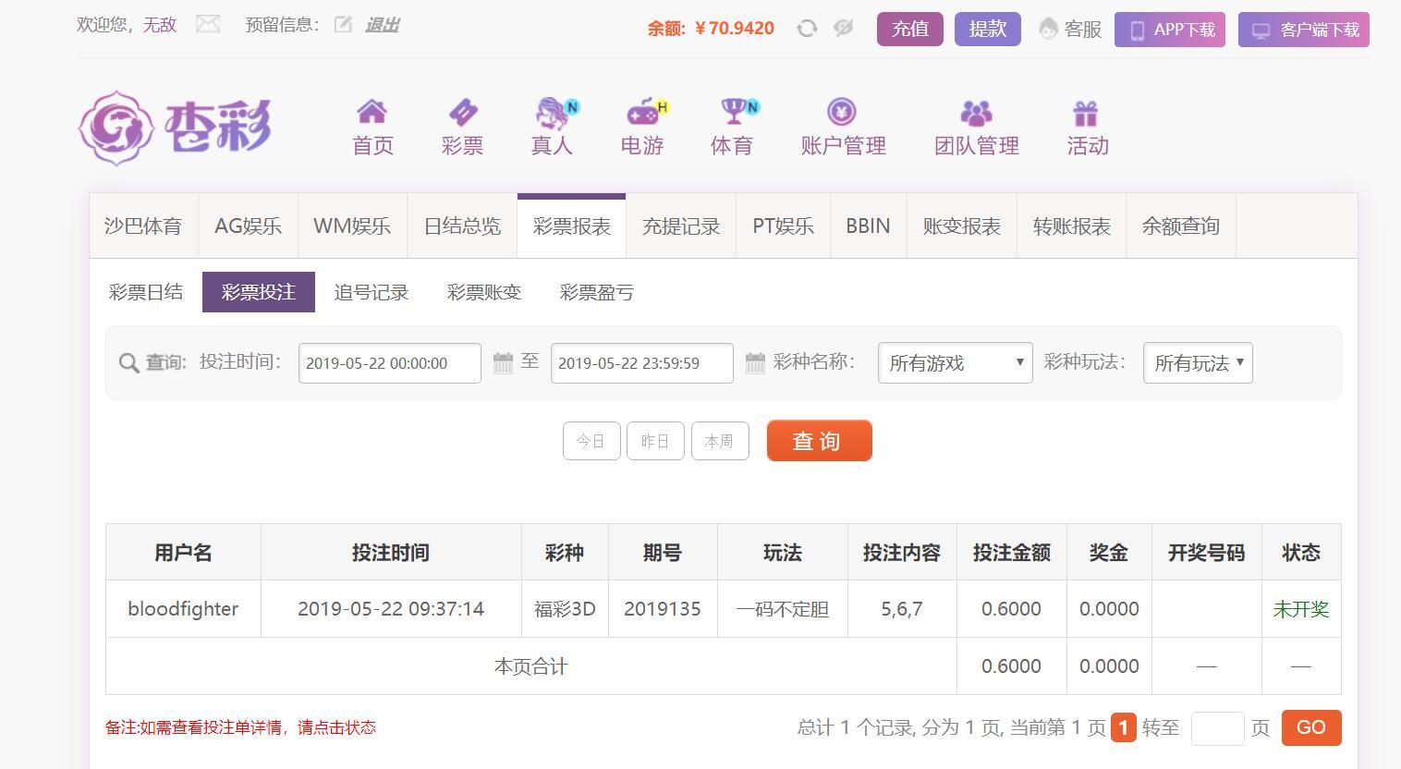Open 彩票 lottery ticket icon
1401x769 pixels.
pyautogui.click(x=463, y=112)
